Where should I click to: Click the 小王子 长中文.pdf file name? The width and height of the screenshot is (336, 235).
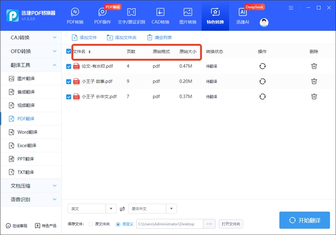click(99, 97)
